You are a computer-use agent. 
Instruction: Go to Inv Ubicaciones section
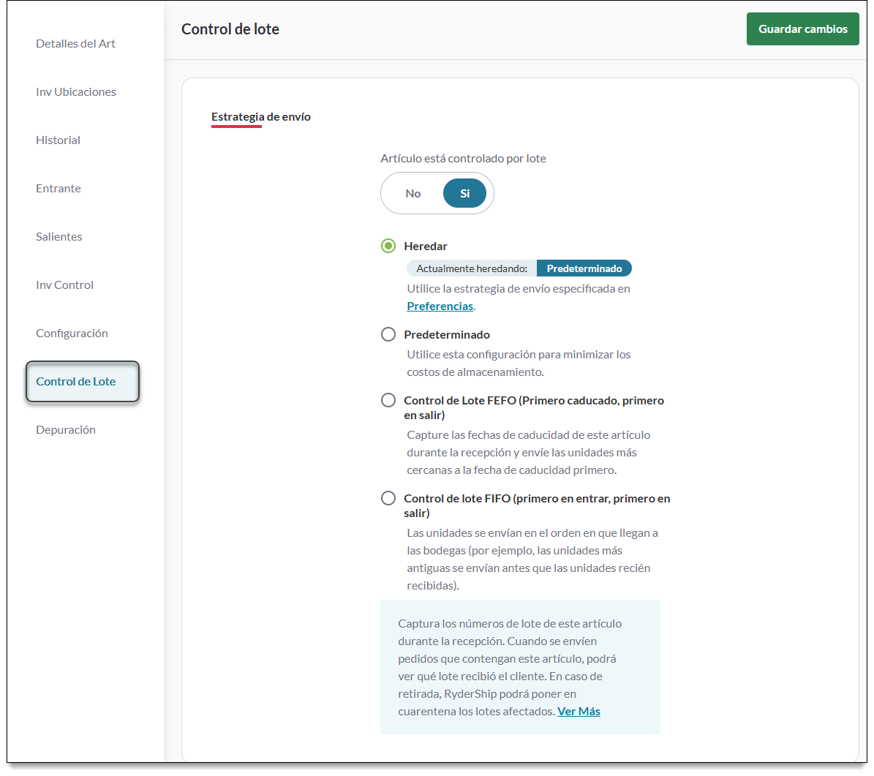[x=76, y=92]
